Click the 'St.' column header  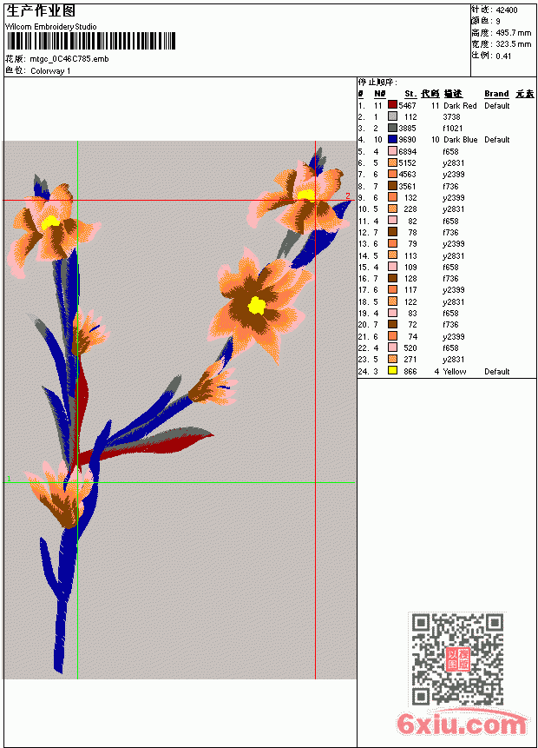tap(410, 94)
